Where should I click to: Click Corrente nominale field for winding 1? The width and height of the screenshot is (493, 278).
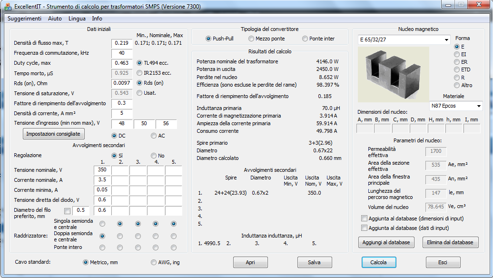(102, 180)
